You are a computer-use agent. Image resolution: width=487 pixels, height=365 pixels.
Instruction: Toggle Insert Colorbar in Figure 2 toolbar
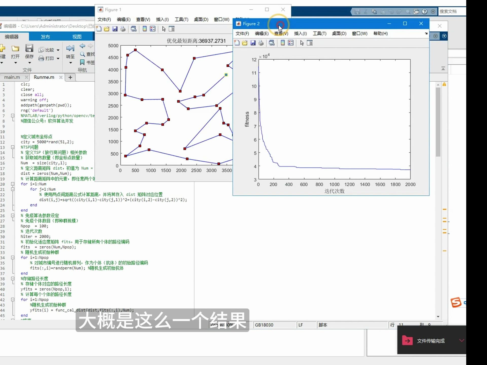tap(282, 43)
